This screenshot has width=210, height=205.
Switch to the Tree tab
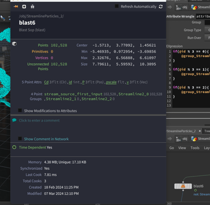[207, 131]
